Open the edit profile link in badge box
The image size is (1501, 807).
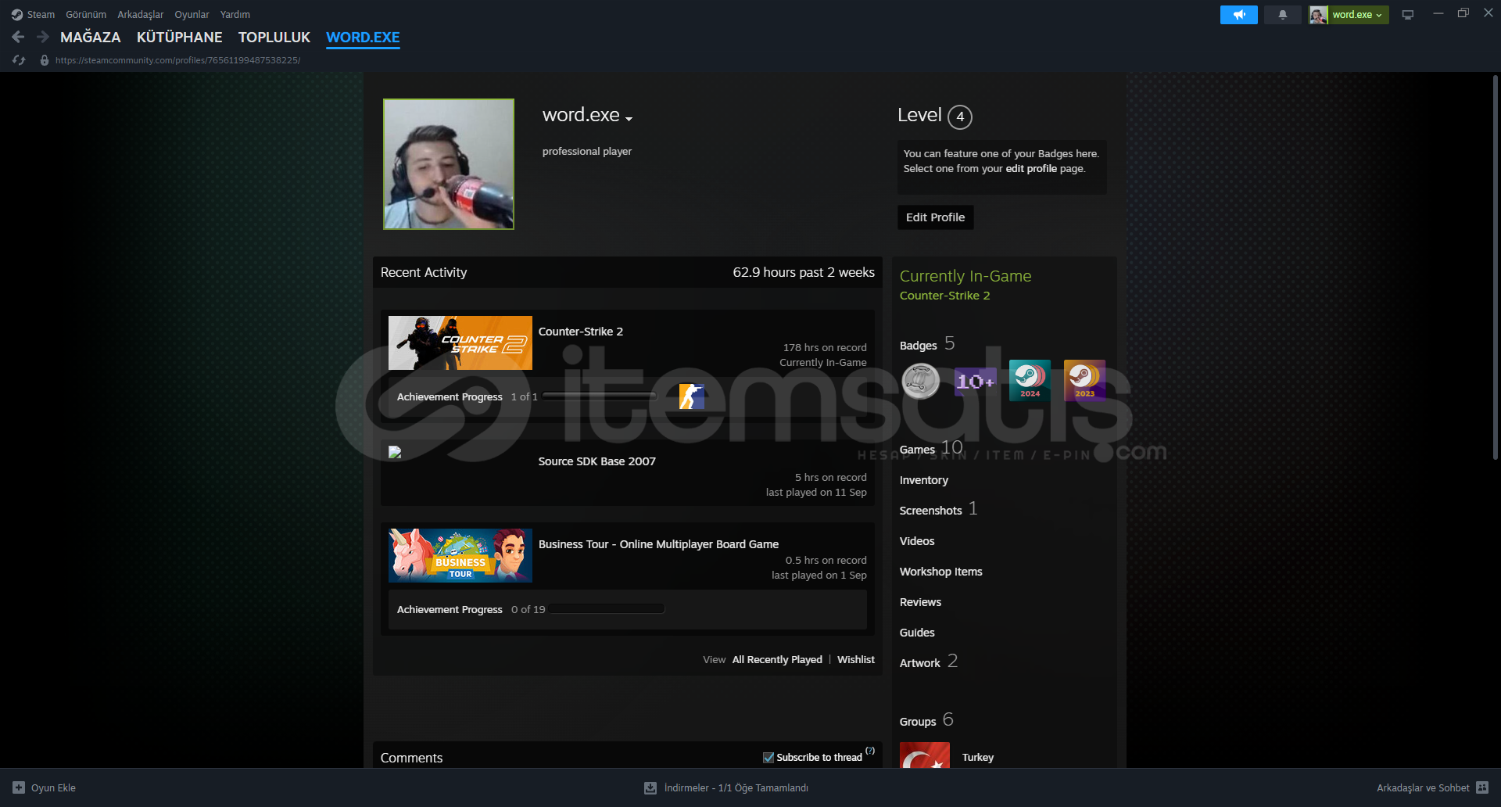click(x=1031, y=168)
